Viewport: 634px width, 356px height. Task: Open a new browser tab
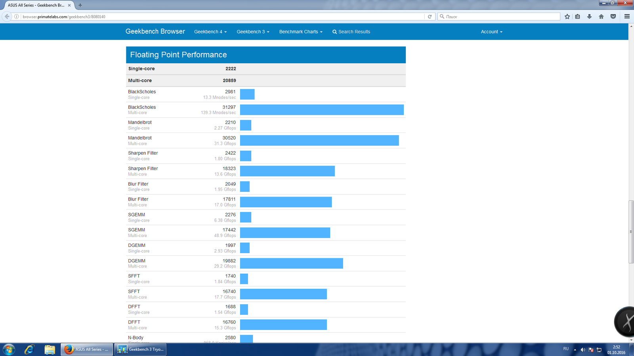coord(80,5)
